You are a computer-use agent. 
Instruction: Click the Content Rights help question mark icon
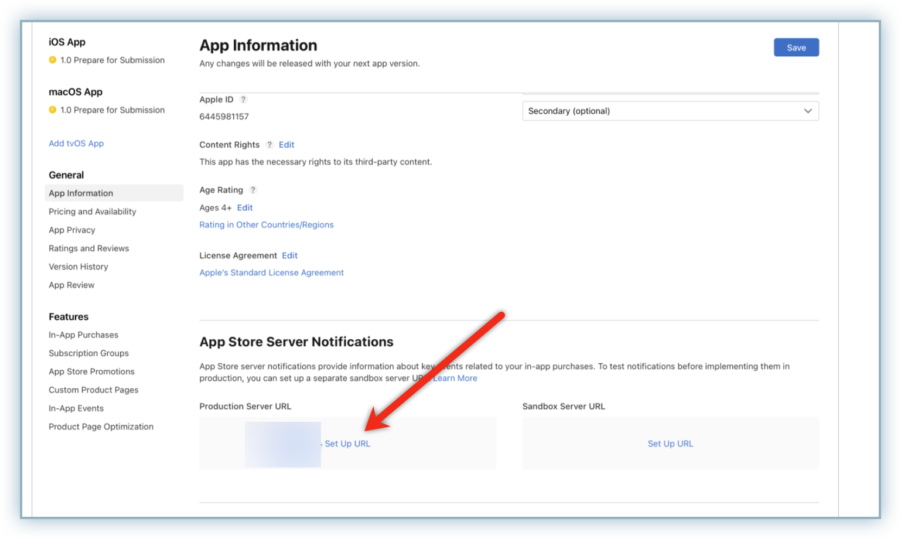(269, 145)
